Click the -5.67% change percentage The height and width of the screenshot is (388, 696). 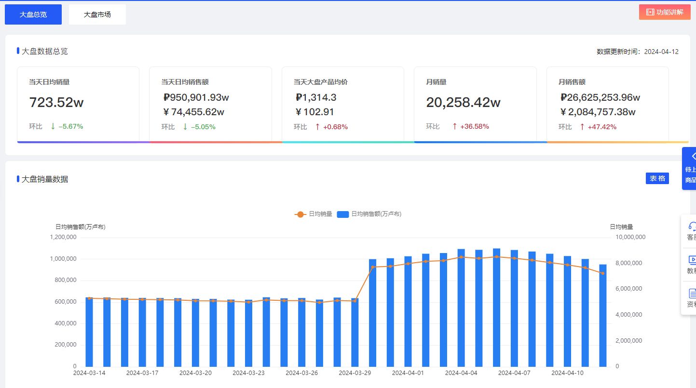pos(71,126)
